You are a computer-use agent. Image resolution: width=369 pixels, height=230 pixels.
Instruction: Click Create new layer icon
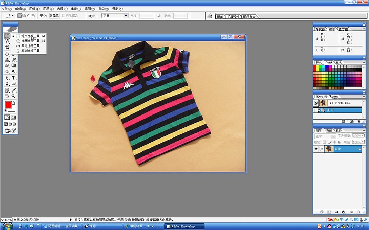[352, 212]
